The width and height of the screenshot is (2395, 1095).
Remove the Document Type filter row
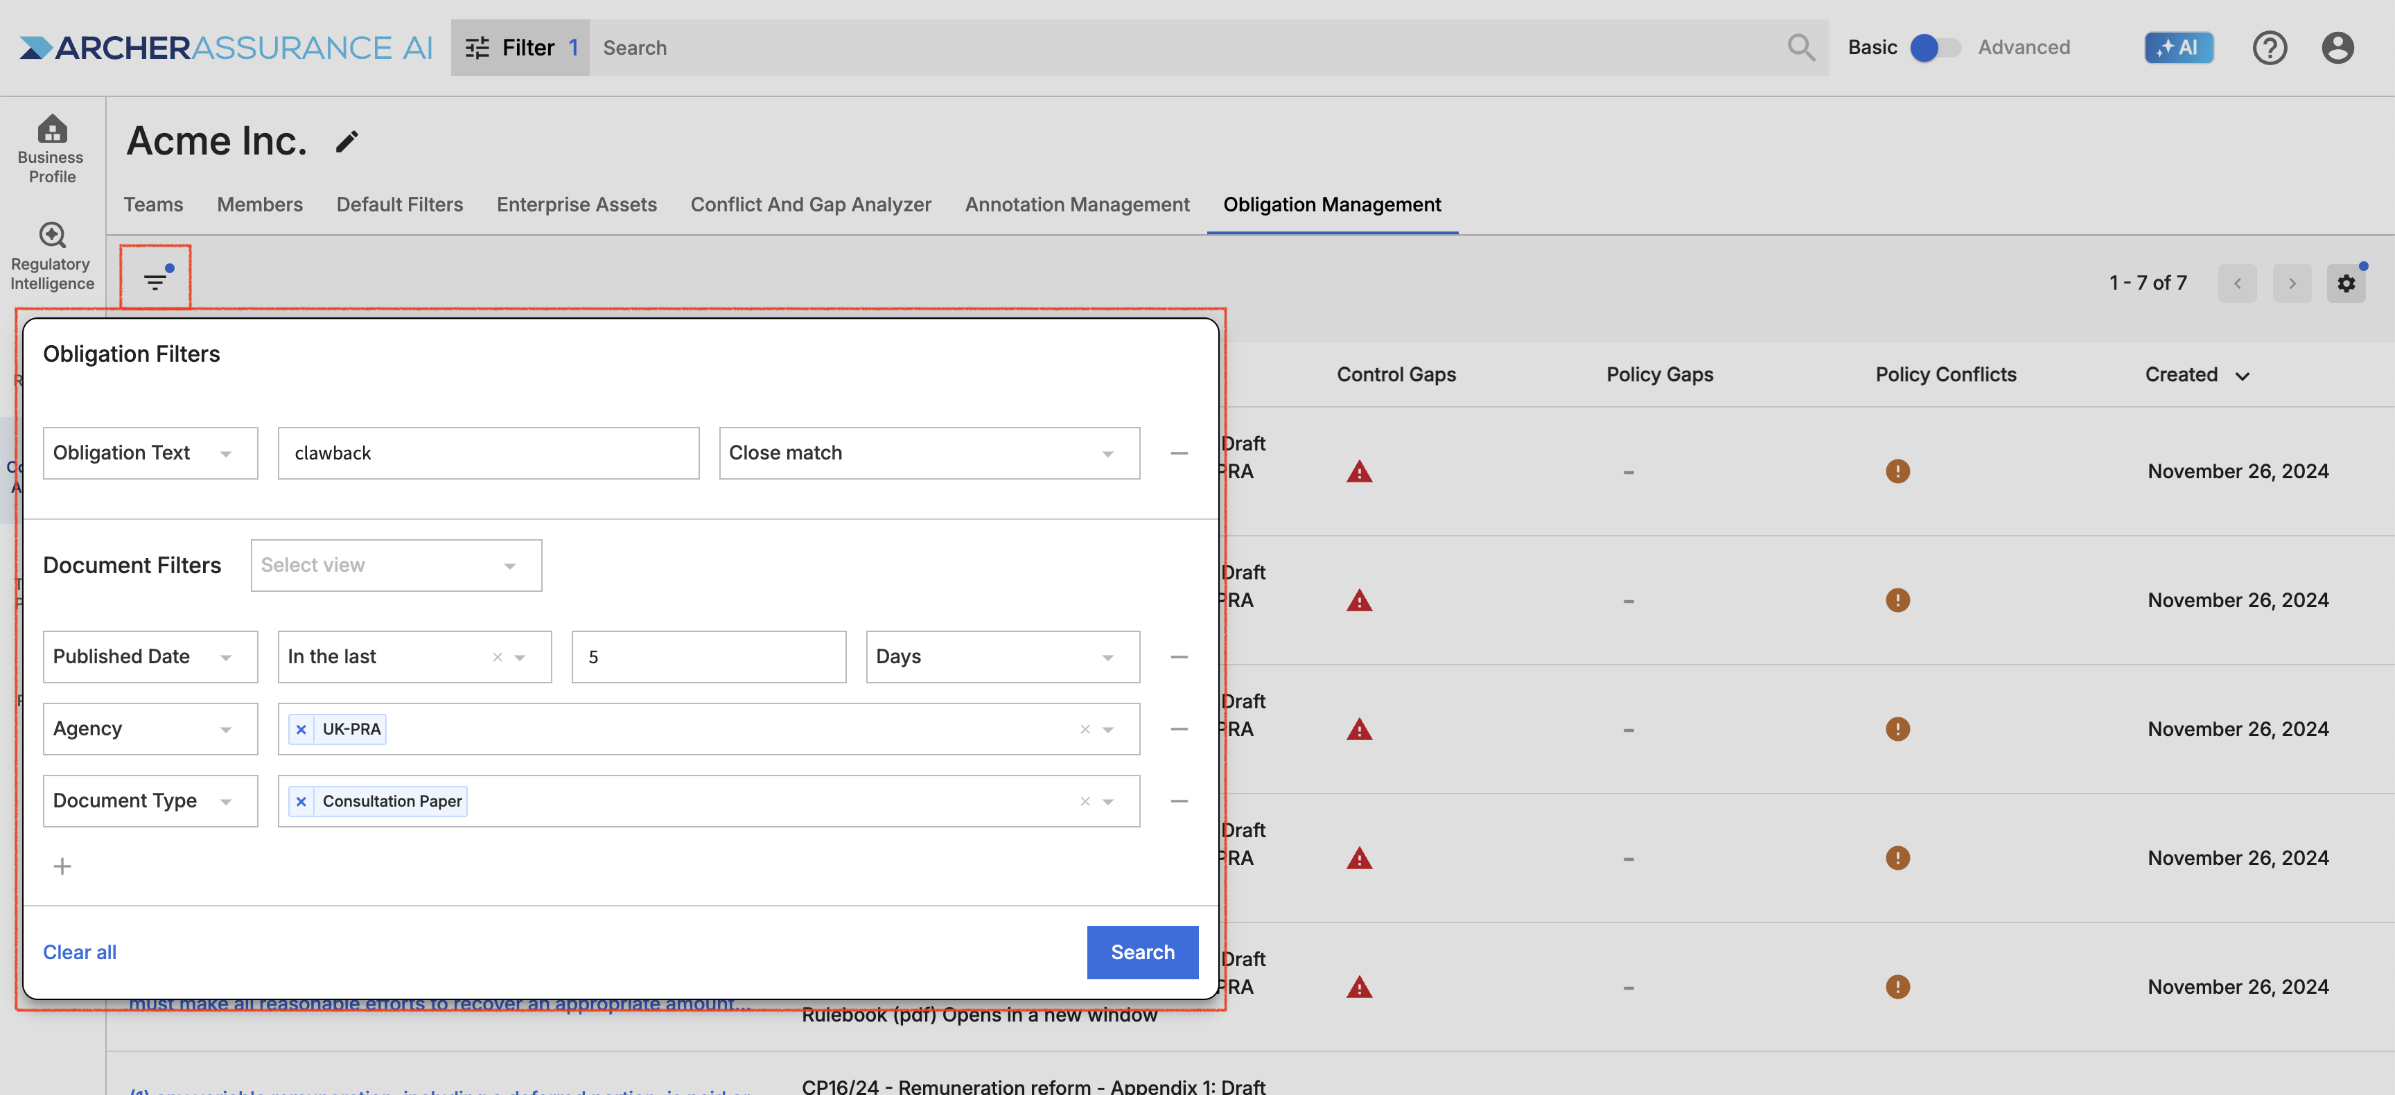click(x=1179, y=801)
